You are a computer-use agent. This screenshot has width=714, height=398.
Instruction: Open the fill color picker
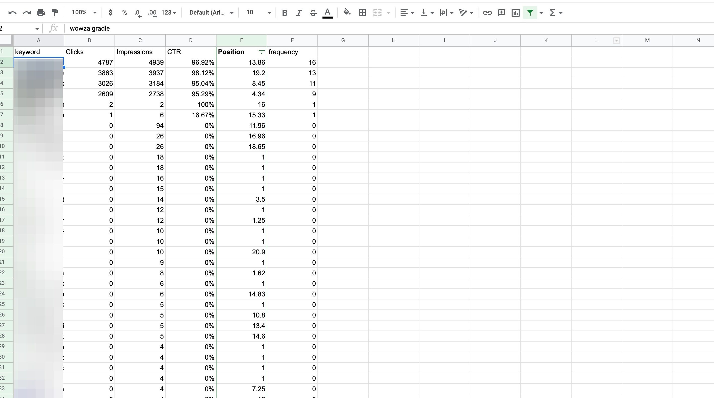coord(347,13)
